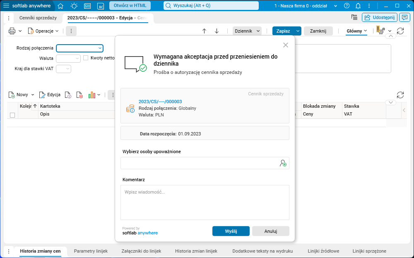
Task: Open the bottom tabs three-dot menu
Action: (9, 251)
